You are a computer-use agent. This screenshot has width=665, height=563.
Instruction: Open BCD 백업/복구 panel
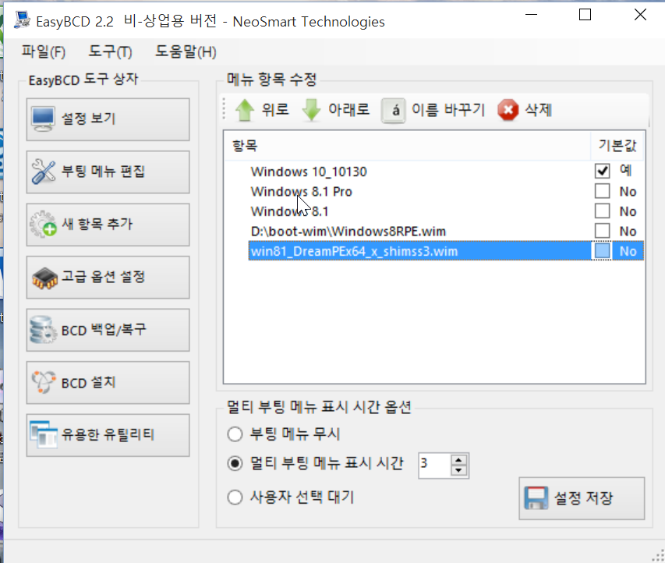[108, 330]
